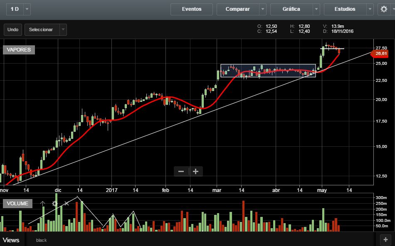Select the VOLUME panel label
The image size is (395, 246).
click(x=17, y=204)
